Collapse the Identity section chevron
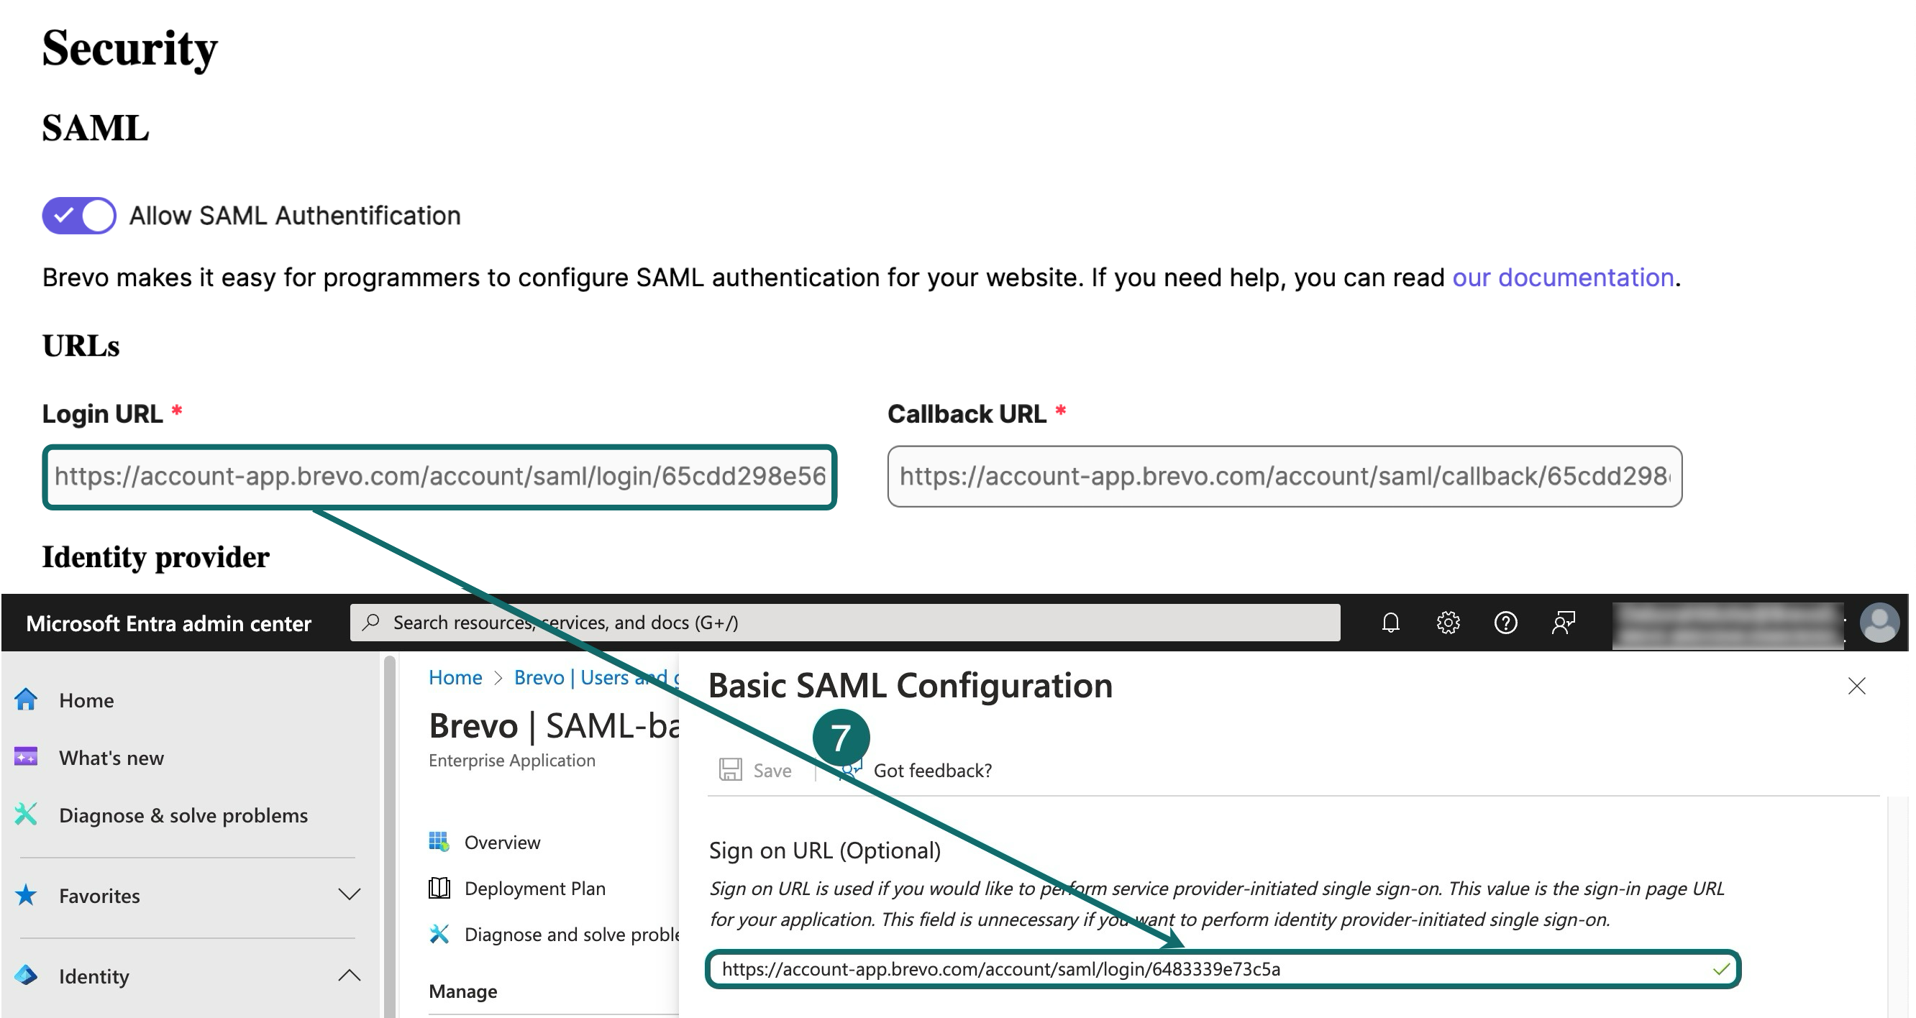 pos(350,976)
